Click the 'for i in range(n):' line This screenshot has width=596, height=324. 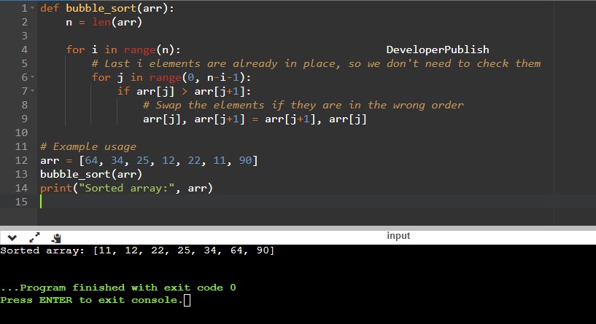click(x=123, y=50)
